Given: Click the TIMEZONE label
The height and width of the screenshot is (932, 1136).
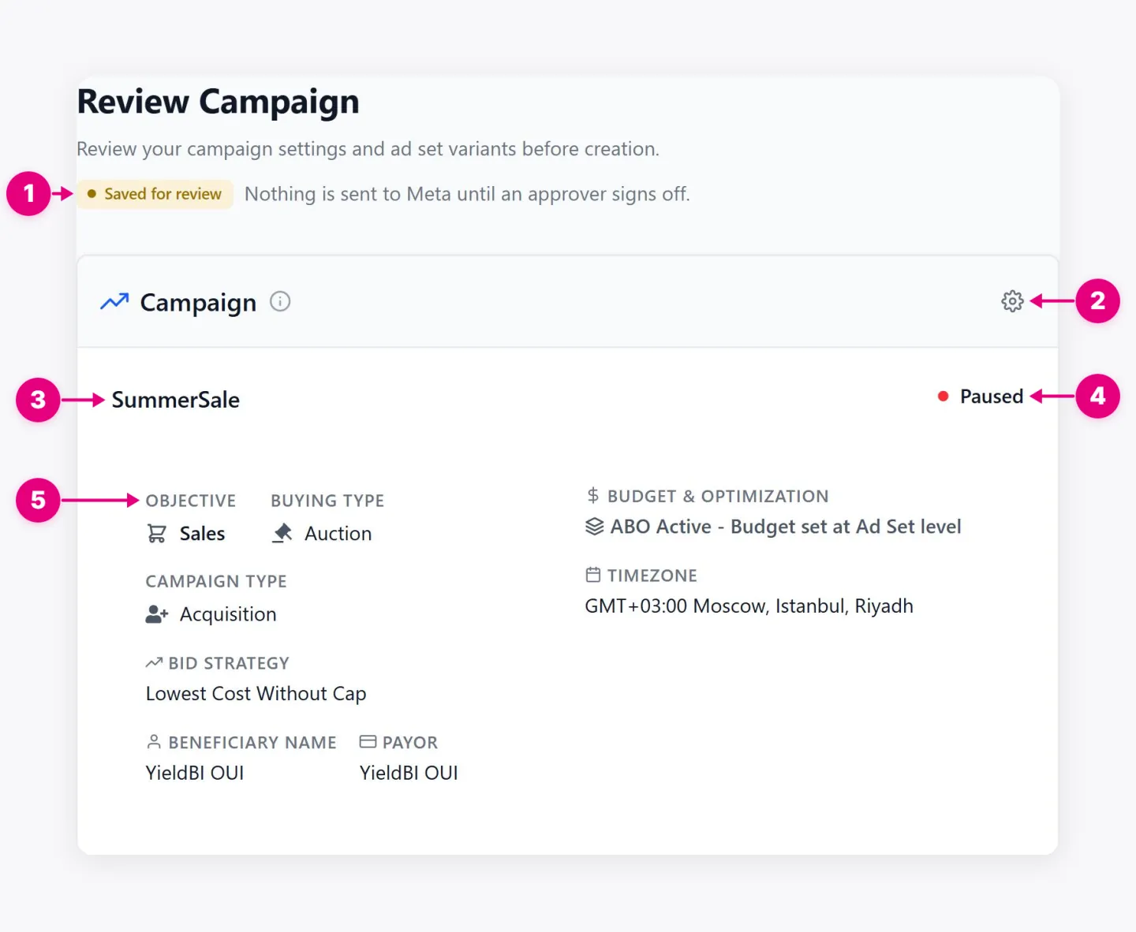Looking at the screenshot, I should coord(652,576).
